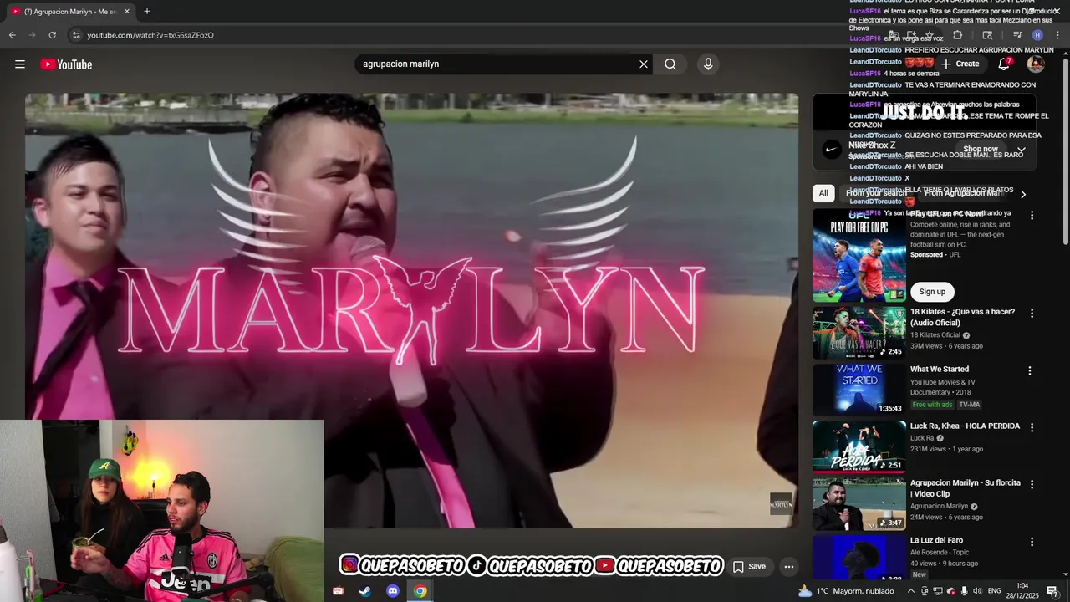This screenshot has height=602, width=1070.
Task: Start voice search with microphone icon
Action: tap(708, 64)
